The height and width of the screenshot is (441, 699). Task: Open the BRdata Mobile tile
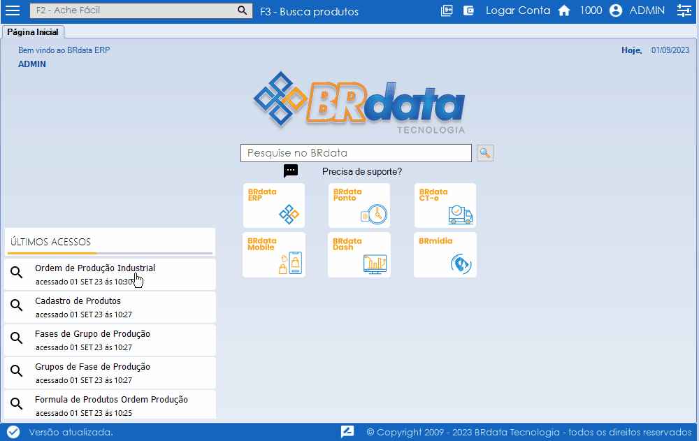pos(274,255)
